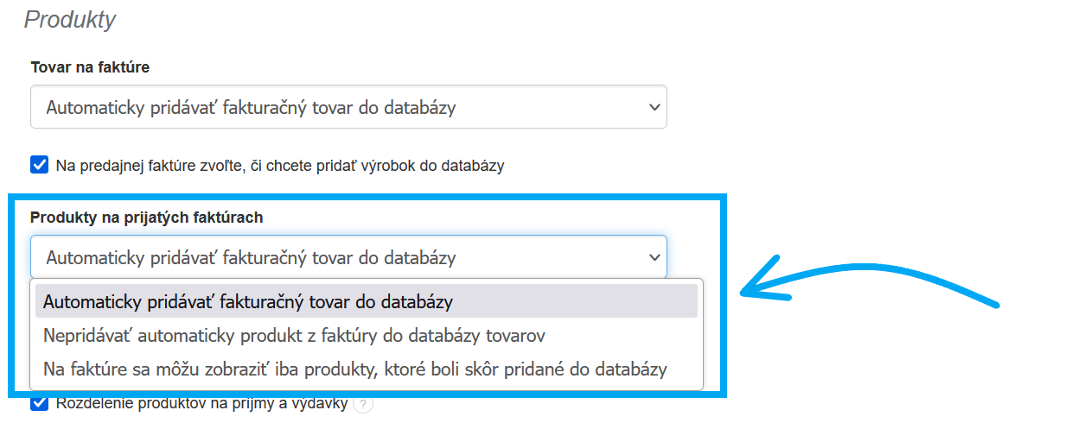
Task: Click empty space right of 'Nepridávať' option
Action: click(622, 335)
